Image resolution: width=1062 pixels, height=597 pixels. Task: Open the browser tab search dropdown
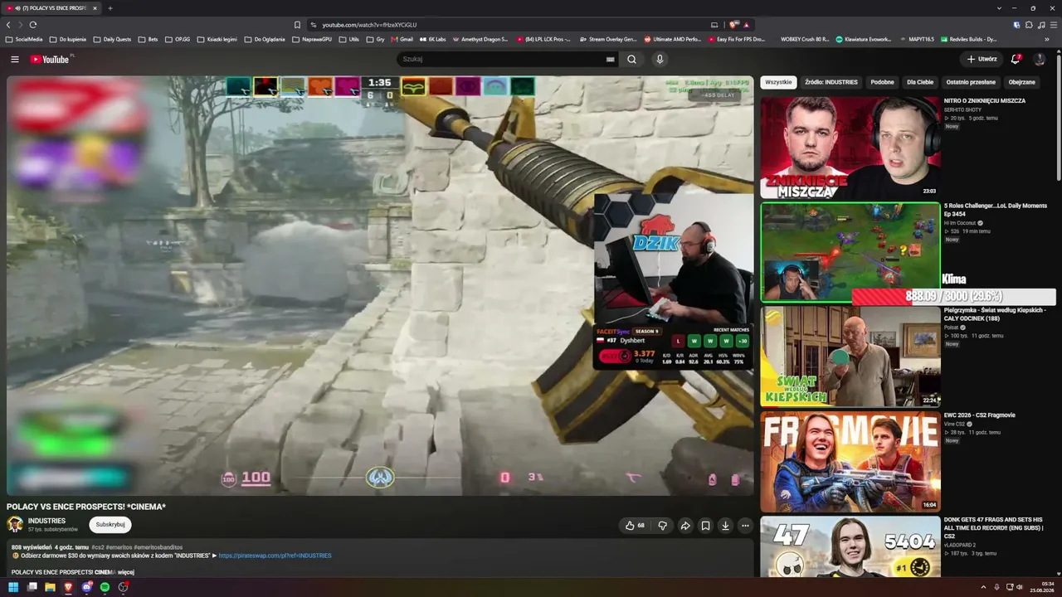pyautogui.click(x=999, y=8)
